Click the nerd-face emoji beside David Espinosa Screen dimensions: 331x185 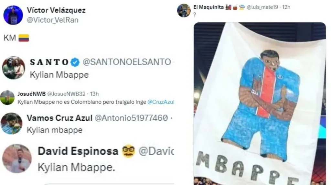[128, 151]
